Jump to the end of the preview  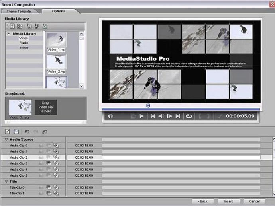click(x=178, y=116)
